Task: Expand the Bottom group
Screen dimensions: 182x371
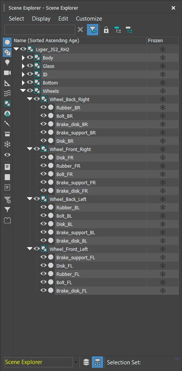Action: click(x=23, y=83)
